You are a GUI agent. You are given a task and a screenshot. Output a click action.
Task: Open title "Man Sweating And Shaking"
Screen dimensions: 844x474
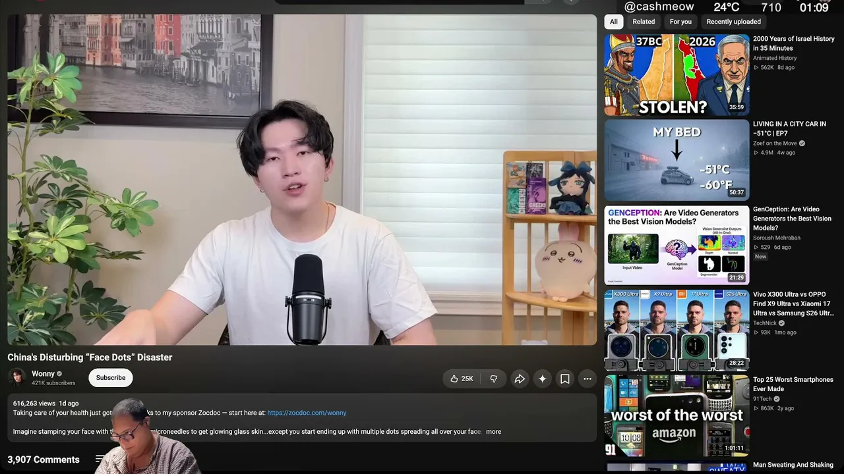click(793, 465)
